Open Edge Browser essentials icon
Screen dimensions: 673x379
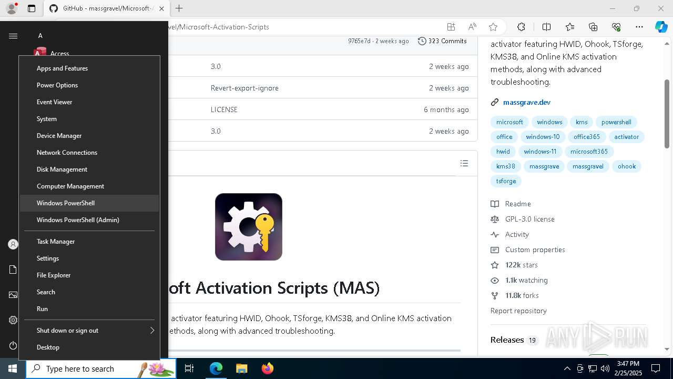click(616, 27)
